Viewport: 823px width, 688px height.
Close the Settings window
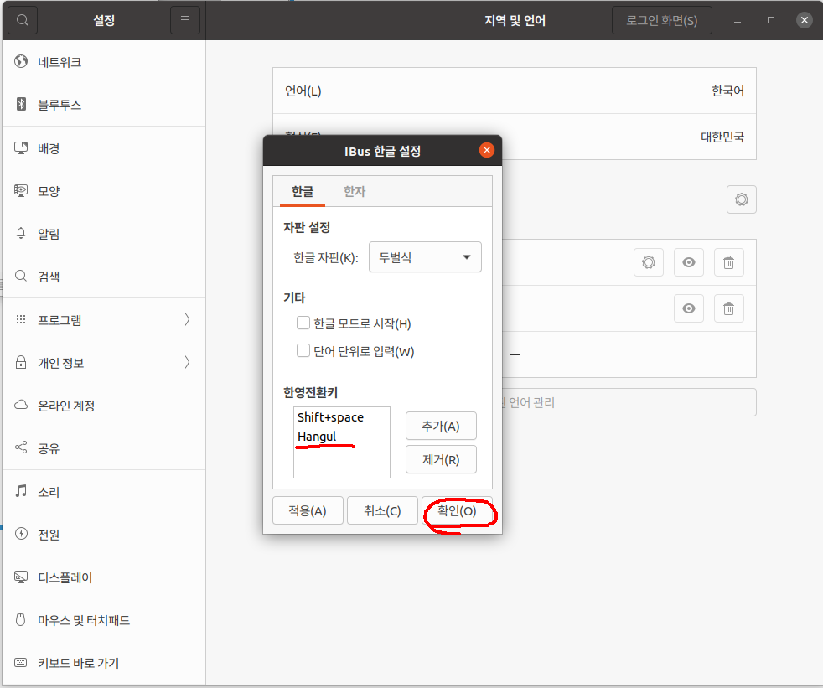coord(804,20)
